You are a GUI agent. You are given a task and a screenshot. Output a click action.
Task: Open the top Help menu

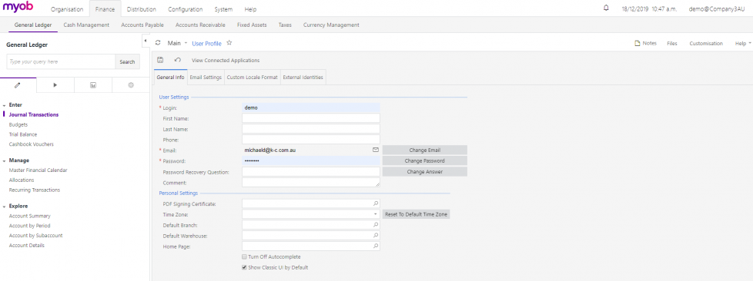[250, 9]
